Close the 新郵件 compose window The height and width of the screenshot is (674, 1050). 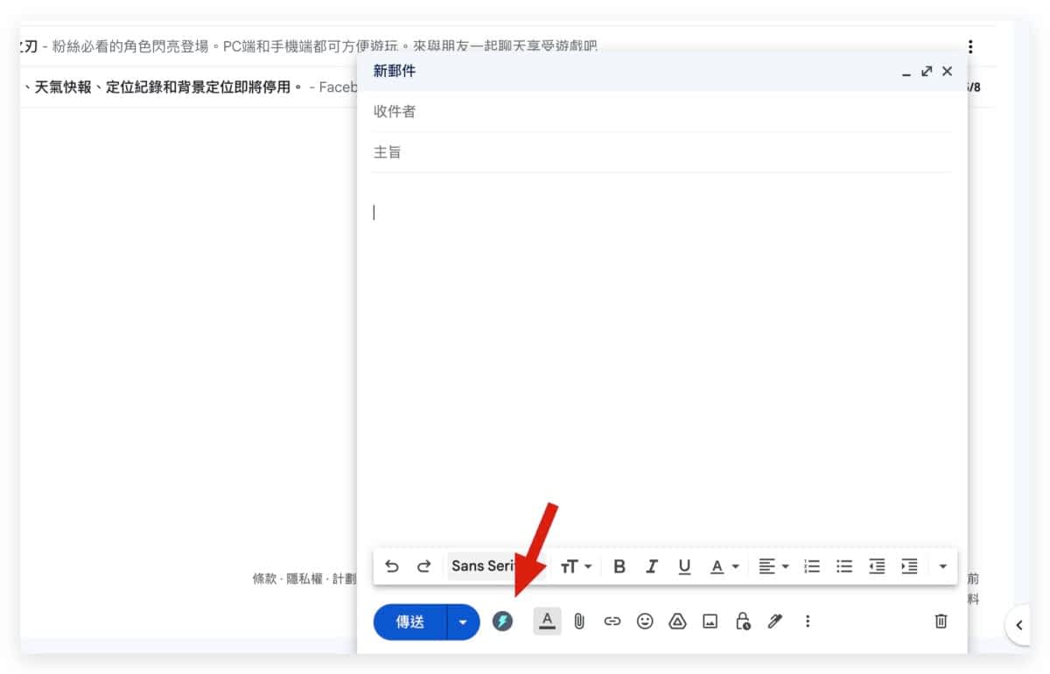(x=947, y=71)
